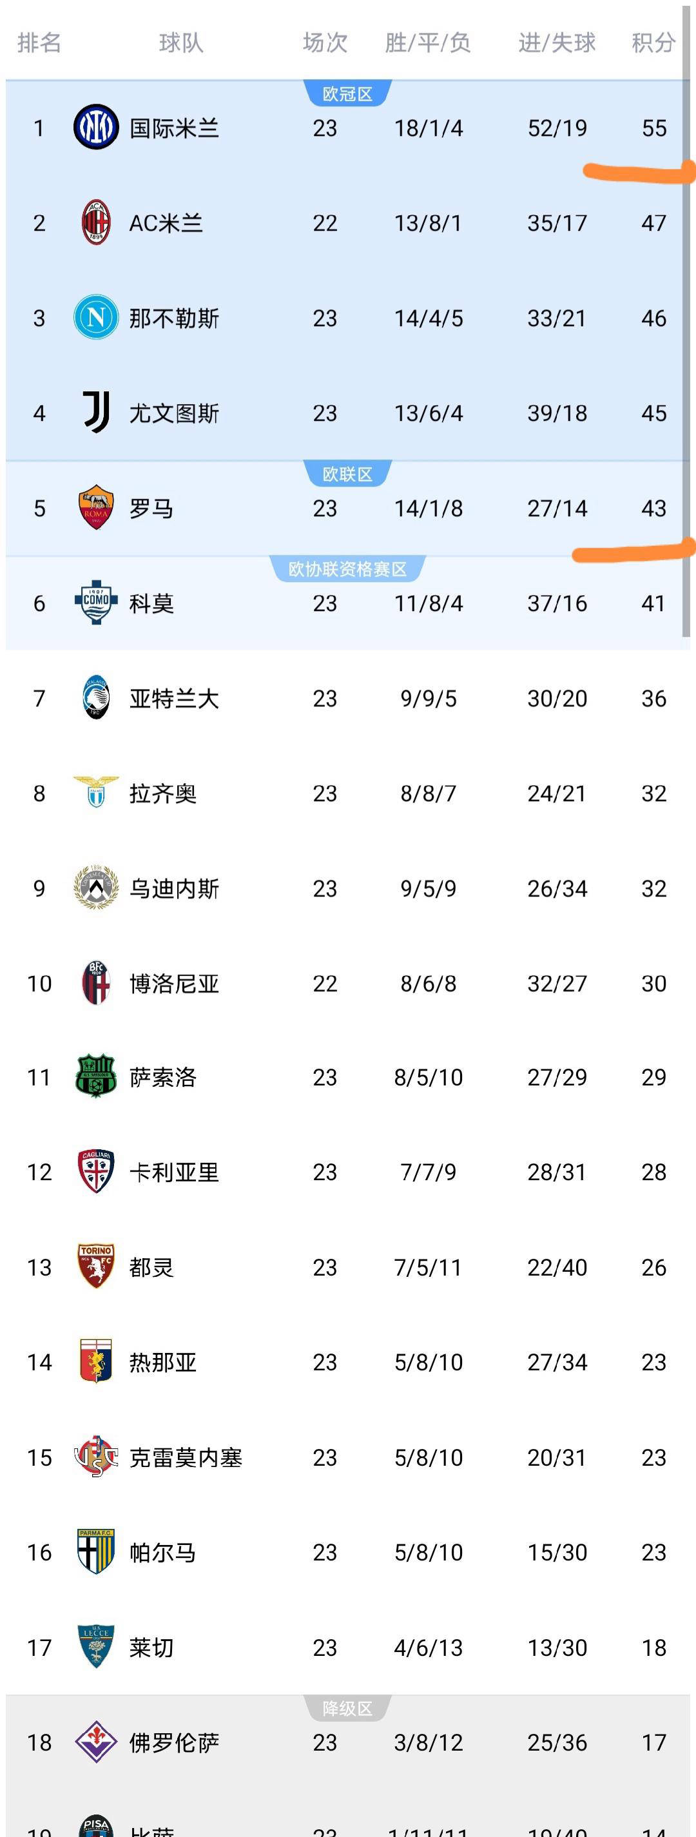The width and height of the screenshot is (696, 1837).
Task: Click the Inter Milan club crest
Action: (x=96, y=128)
